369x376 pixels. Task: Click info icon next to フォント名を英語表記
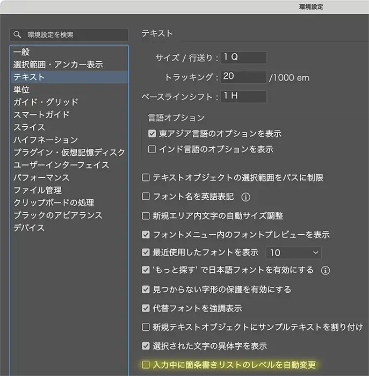tap(246, 197)
